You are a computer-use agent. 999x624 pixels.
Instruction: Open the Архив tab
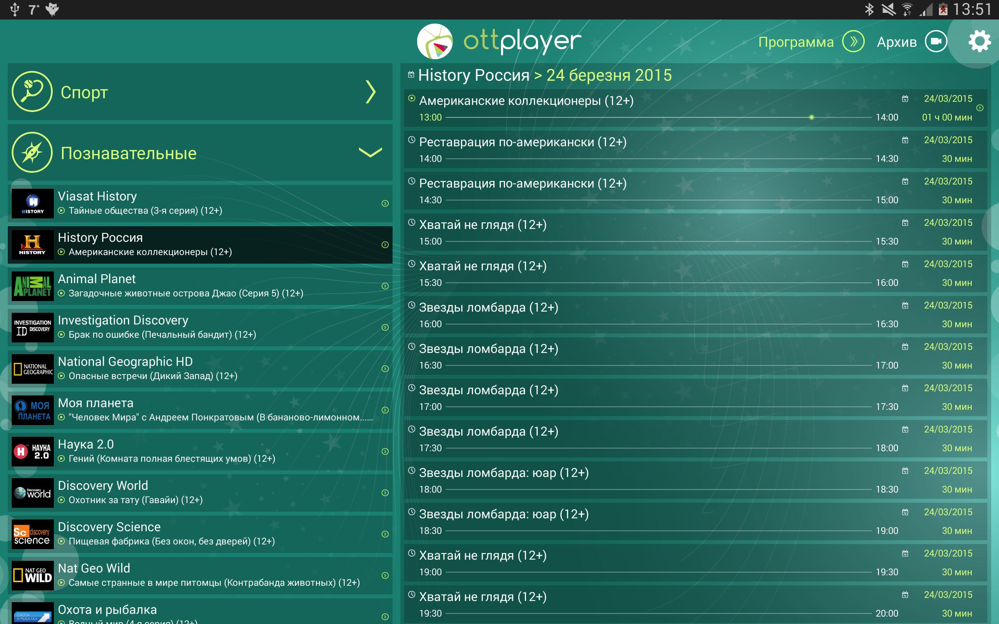point(897,42)
